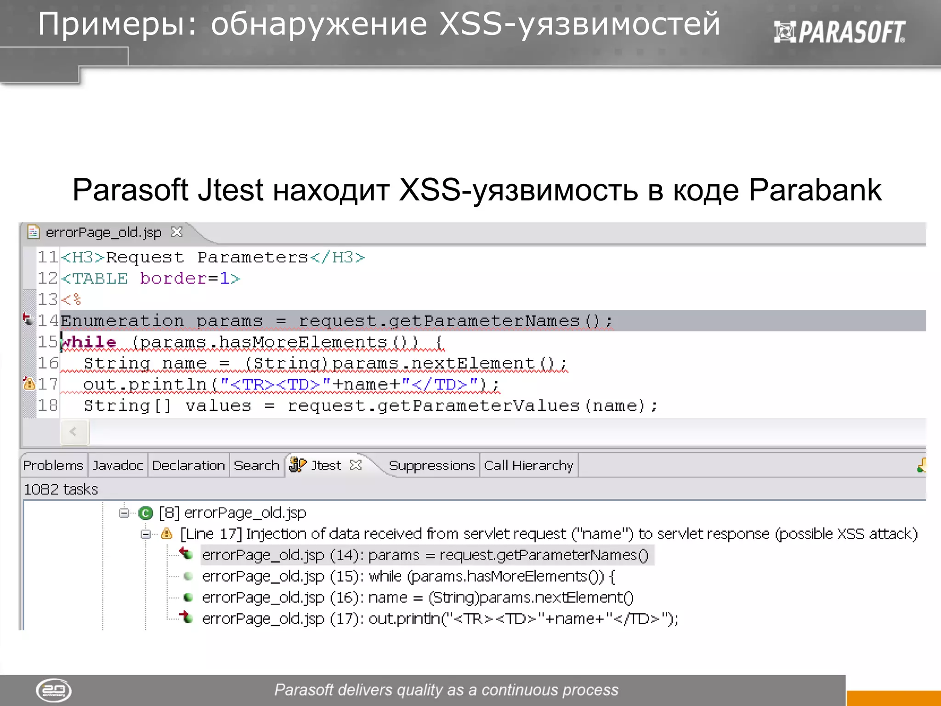Open the Declaration tab
Viewport: 941px width, 706px height.
(x=188, y=466)
